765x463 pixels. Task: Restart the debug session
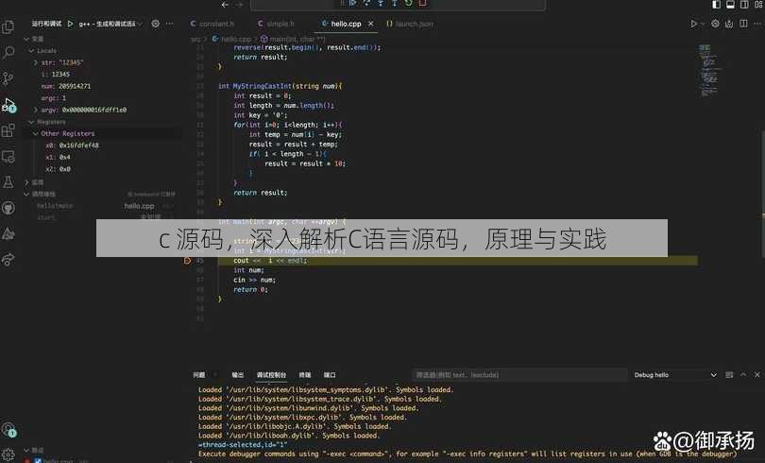[x=408, y=3]
